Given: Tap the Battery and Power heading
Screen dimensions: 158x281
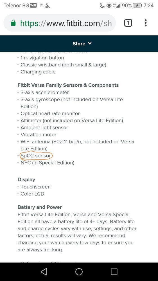Looking at the screenshot, I should [x=40, y=207].
